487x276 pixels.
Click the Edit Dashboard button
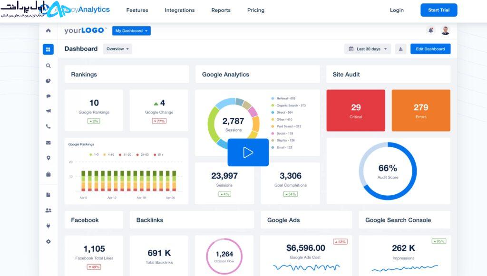430,49
